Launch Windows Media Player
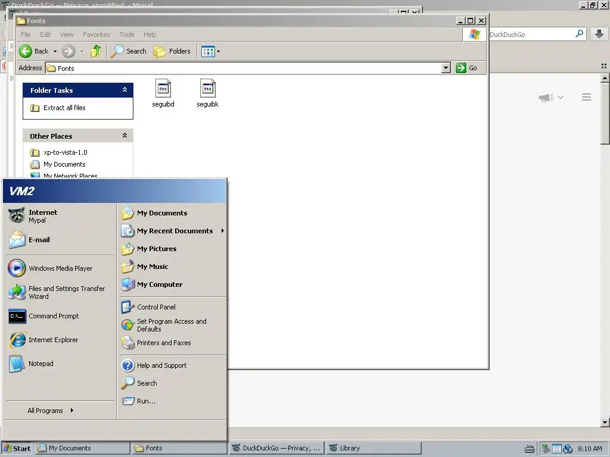 click(60, 268)
